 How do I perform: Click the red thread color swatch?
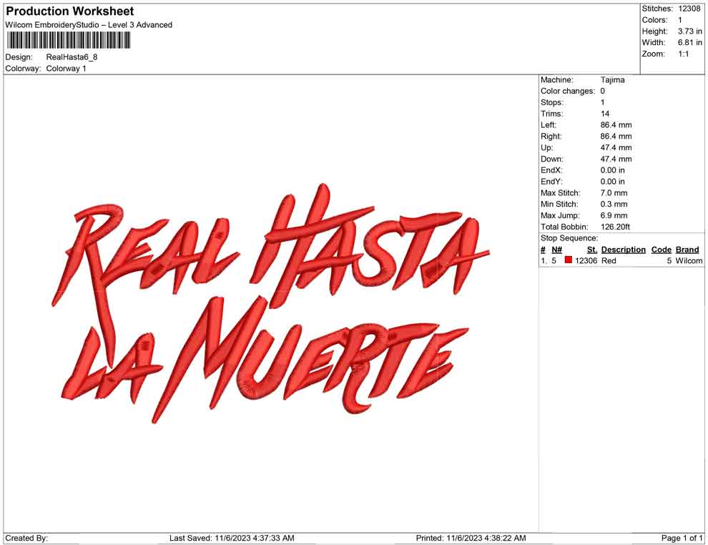coord(569,261)
